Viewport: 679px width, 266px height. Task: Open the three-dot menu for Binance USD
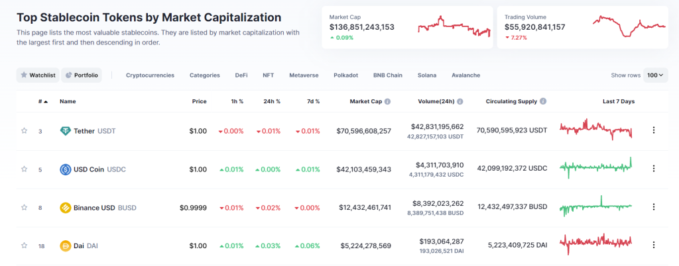[x=653, y=207]
